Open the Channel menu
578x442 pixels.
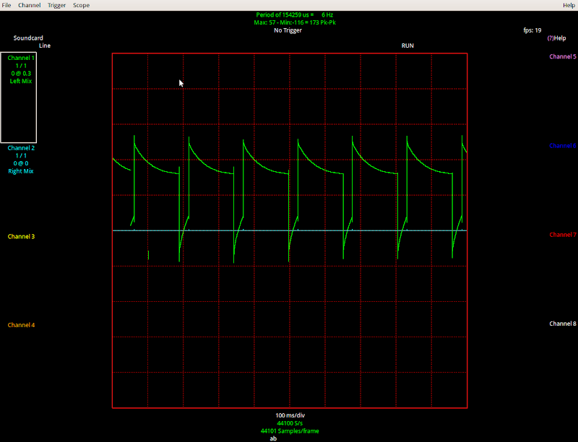click(30, 5)
